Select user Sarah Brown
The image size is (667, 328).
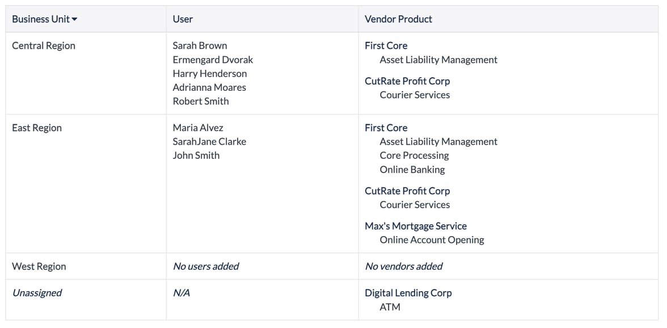[x=200, y=46]
